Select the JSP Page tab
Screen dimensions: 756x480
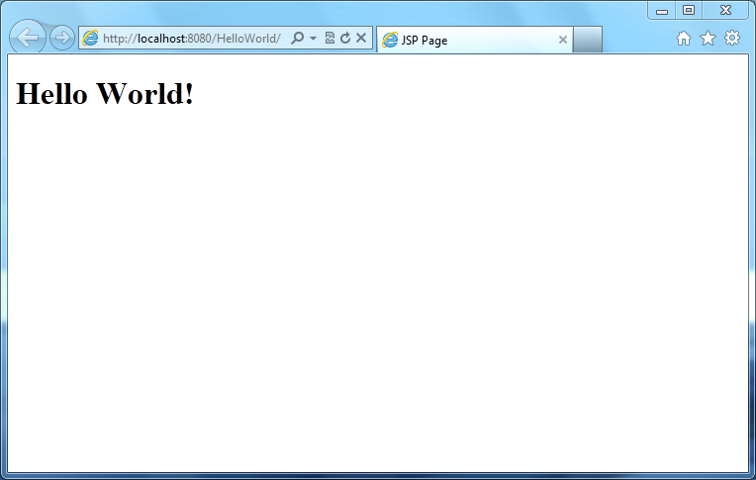point(474,40)
